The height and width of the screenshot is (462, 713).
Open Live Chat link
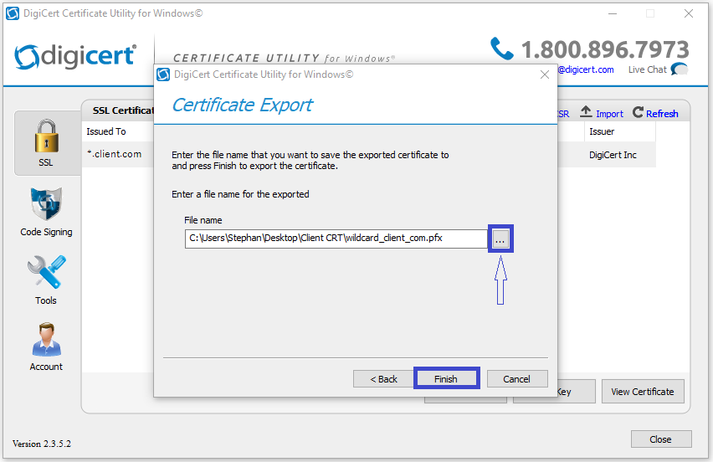[647, 69]
